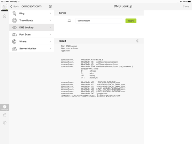192x144 pixels.
Task: Tap the battery status indicator
Action: (189, 1)
